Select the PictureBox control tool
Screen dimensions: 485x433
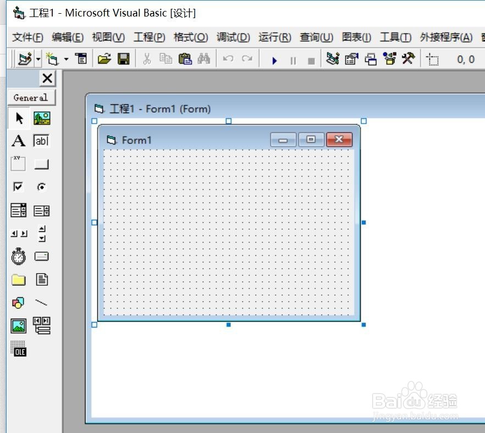click(x=42, y=118)
